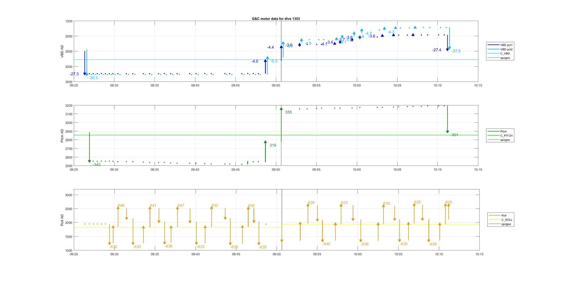The image size is (568, 281).
Task: Select the VBD AD axis label
Action: click(x=62, y=51)
